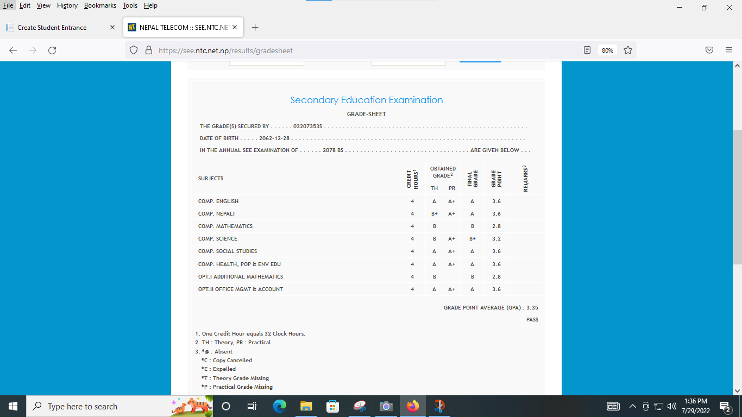Click the speaker volume icon
This screenshot has height=417, width=742.
click(x=672, y=406)
